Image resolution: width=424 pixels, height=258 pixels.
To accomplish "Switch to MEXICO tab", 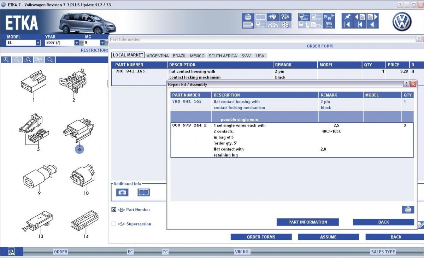I will (x=197, y=56).
